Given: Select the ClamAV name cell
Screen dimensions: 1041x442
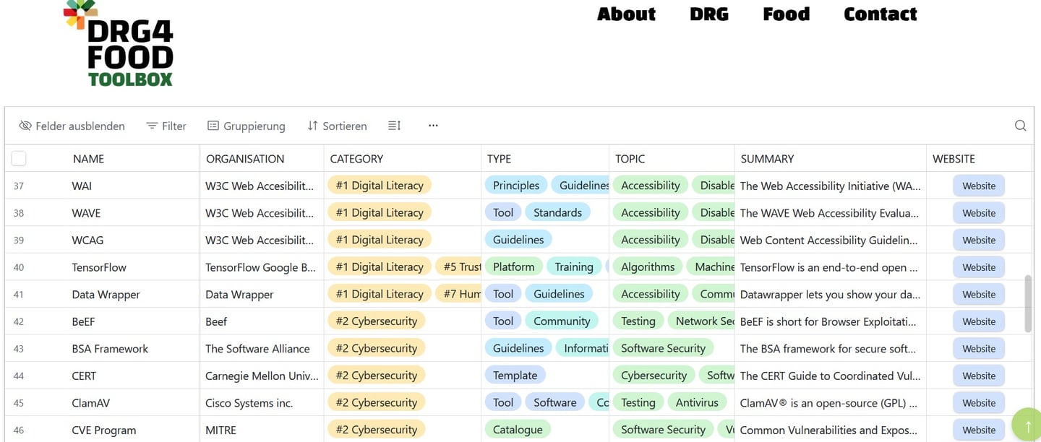Looking at the screenshot, I should point(132,402).
